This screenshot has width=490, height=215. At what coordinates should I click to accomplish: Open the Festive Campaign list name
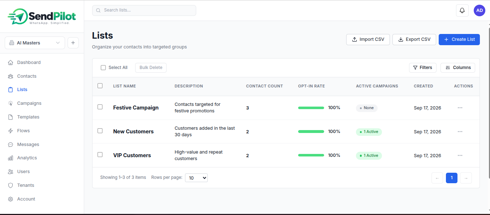click(136, 108)
